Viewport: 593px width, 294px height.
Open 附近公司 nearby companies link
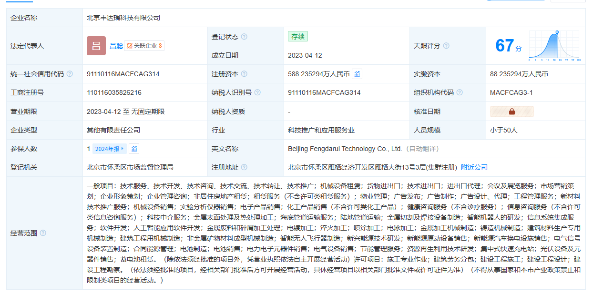[474, 167]
